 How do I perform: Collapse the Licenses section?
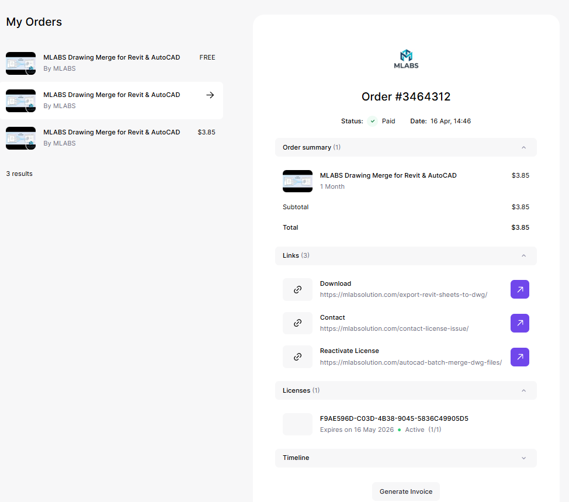(x=523, y=390)
